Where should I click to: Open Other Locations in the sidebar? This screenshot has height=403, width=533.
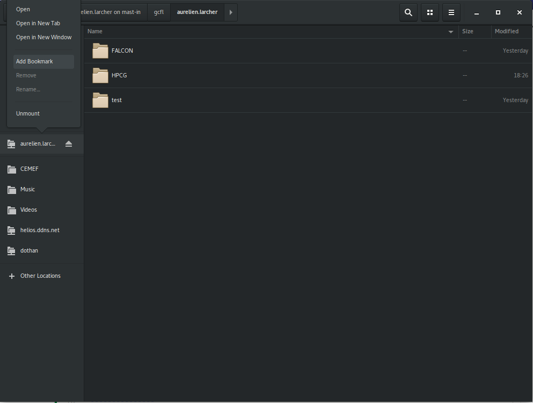[42, 276]
